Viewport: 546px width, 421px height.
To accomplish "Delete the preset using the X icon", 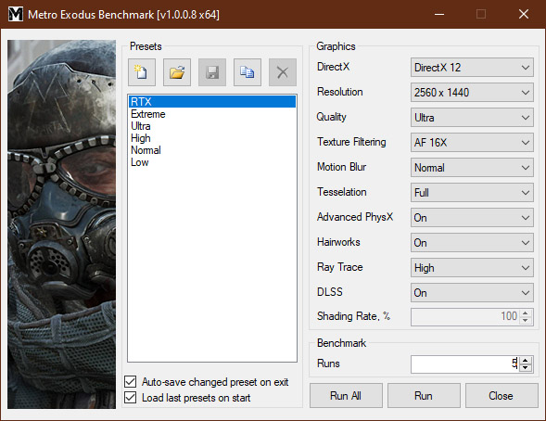I will coord(283,72).
